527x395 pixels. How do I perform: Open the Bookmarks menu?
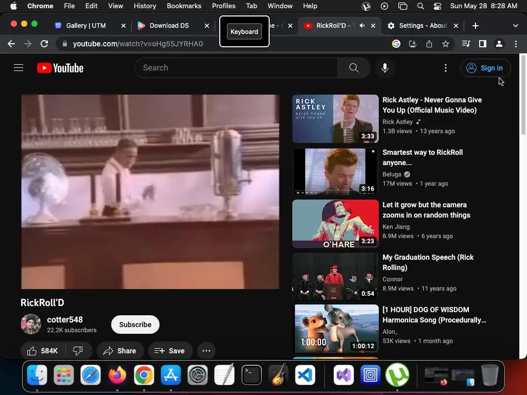[184, 6]
